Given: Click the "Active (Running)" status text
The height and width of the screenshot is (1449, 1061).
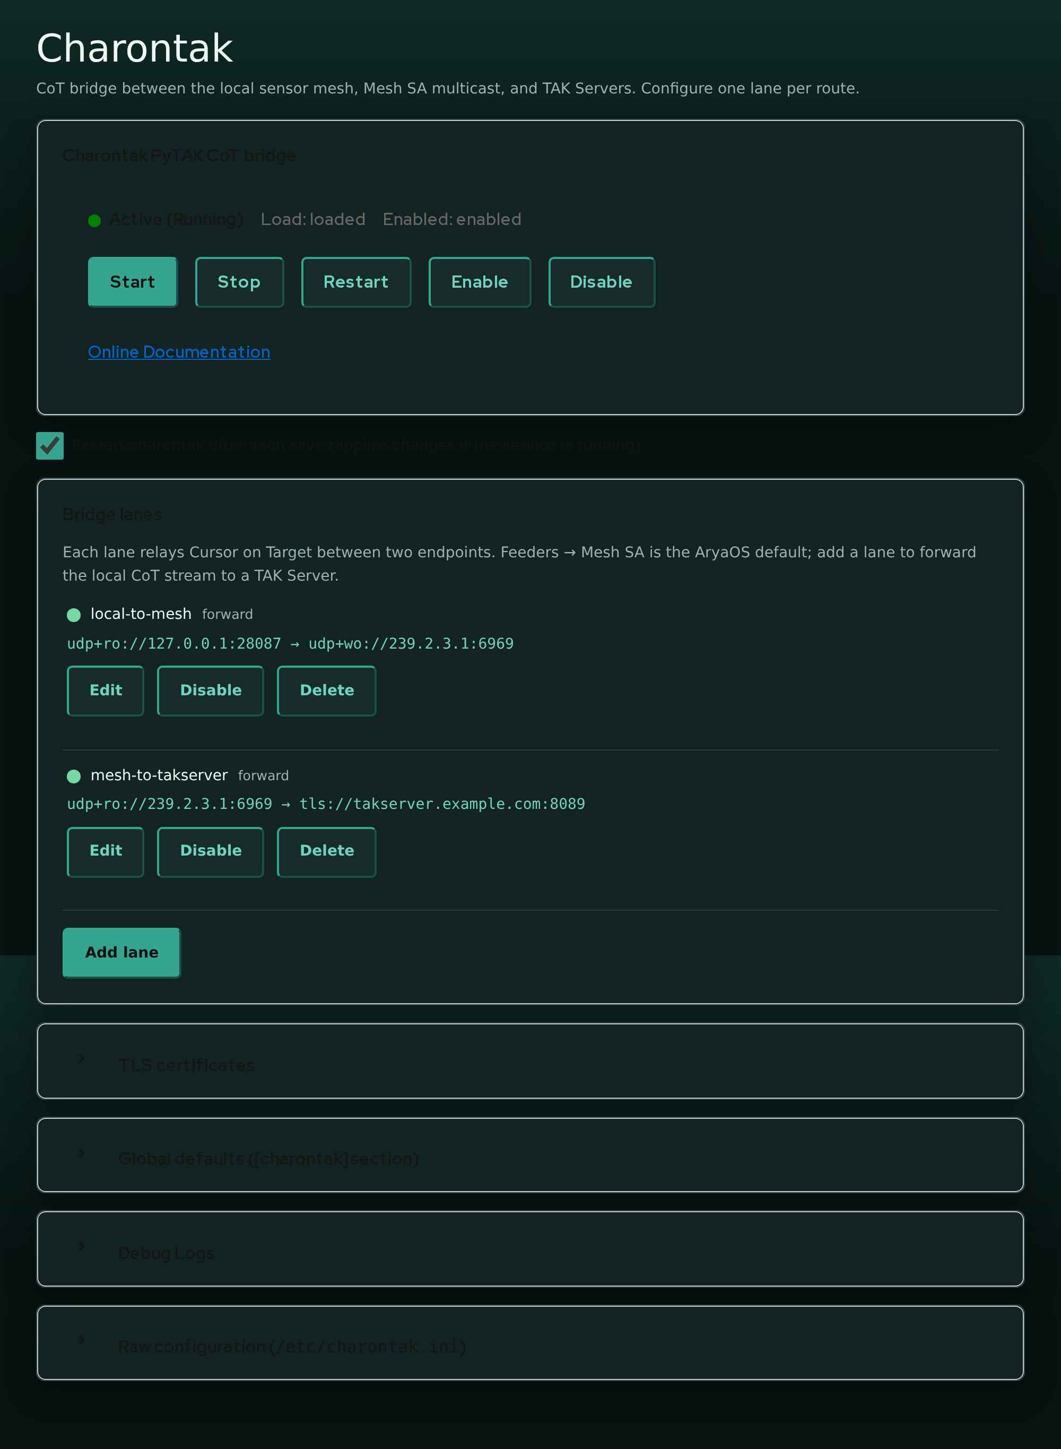Looking at the screenshot, I should [176, 220].
